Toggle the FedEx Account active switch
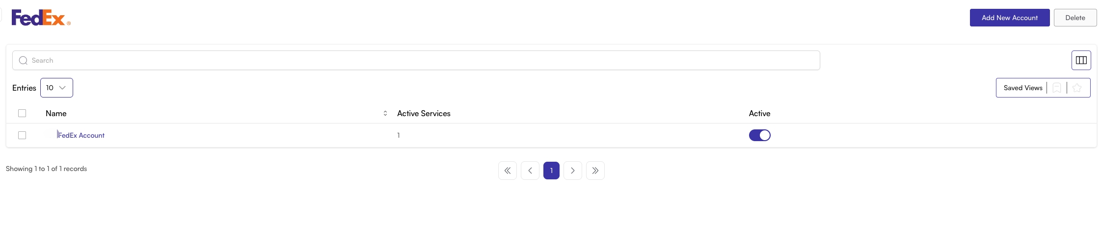This screenshot has width=1101, height=246. (x=759, y=135)
